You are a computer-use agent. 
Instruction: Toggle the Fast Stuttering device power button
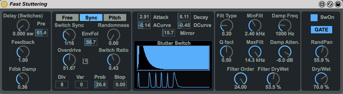4,4
